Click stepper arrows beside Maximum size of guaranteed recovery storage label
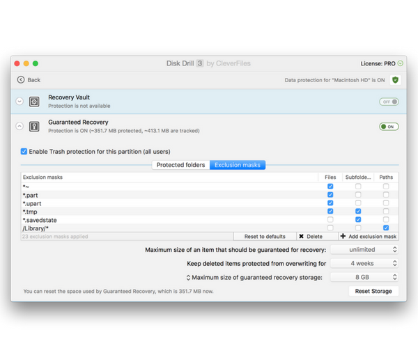This screenshot has height=348, width=418. click(188, 278)
